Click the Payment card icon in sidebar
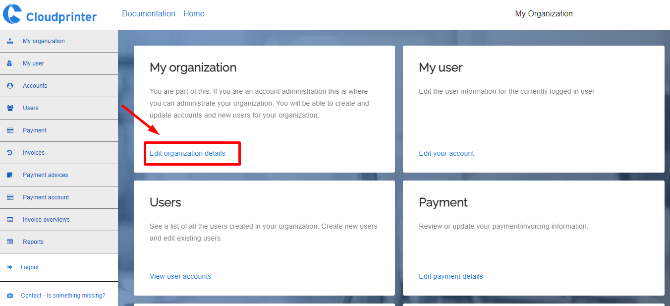Screen dimensions: 670x306 [10, 130]
